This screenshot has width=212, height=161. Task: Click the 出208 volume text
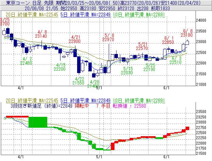pos(143,8)
